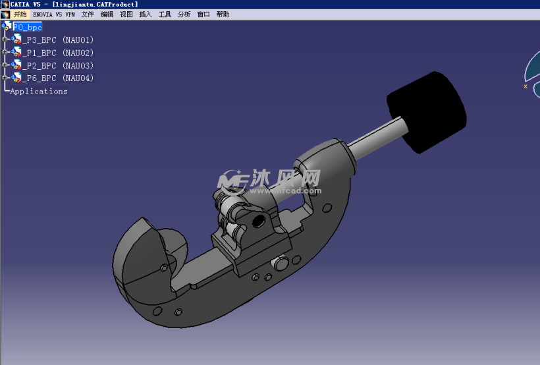Expand the _P1_BPC (NAU02) tree node
This screenshot has height=365, width=540.
(x=5, y=52)
